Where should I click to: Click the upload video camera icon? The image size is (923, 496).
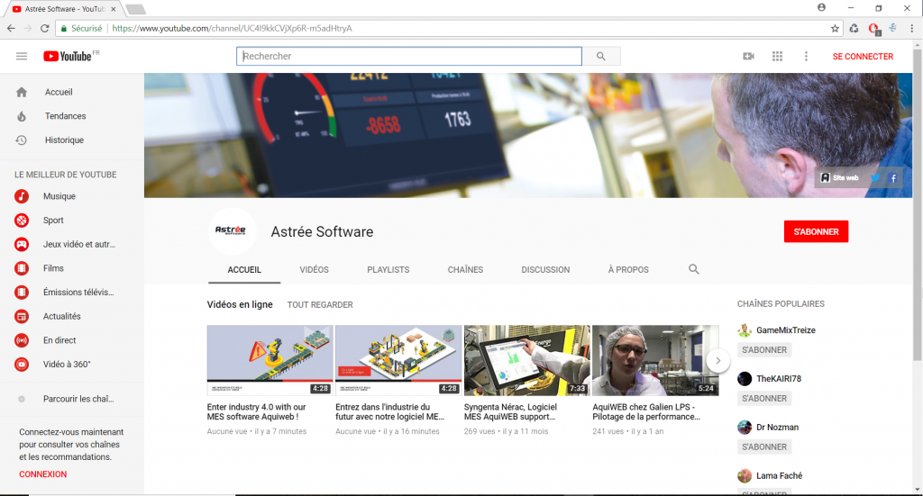coord(749,57)
